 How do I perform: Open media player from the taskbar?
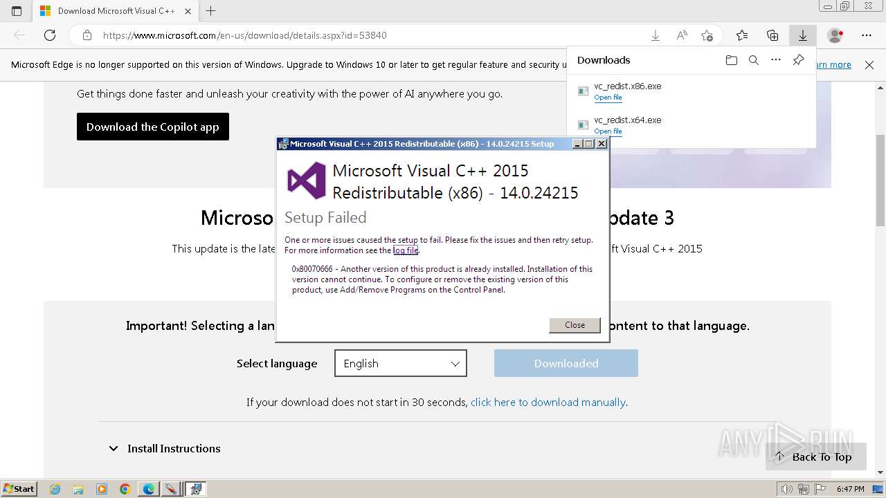(102, 489)
